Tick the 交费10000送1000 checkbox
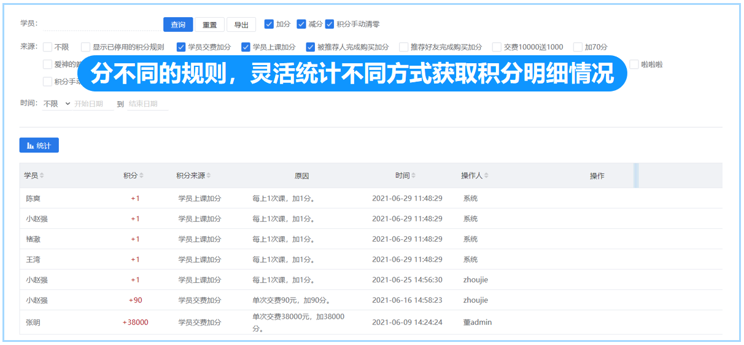 (x=497, y=47)
